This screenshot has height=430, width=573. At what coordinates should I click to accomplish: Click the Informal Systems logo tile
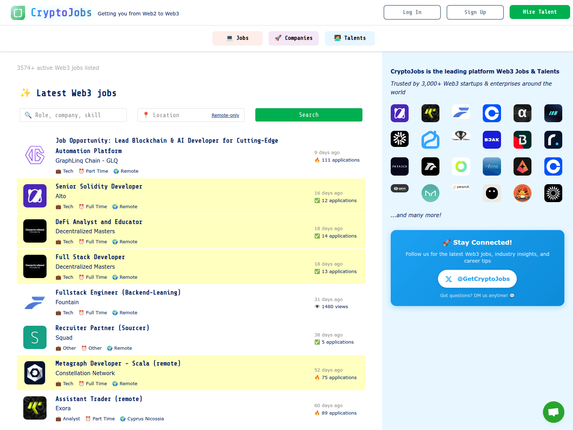tap(492, 166)
